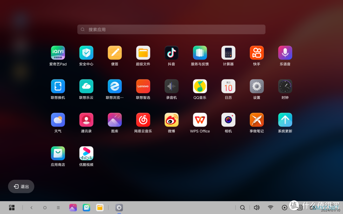Open the taskbar recent apps menu
343x214 pixels.
[58, 208]
